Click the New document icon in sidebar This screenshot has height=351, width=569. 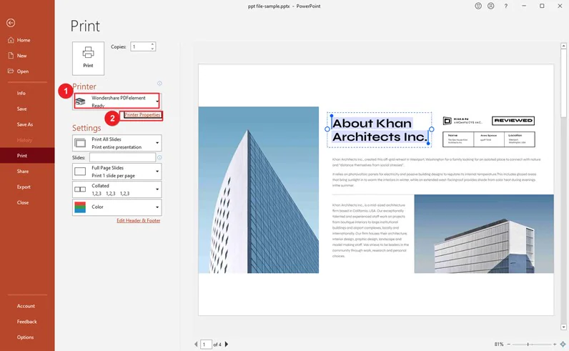(11, 56)
